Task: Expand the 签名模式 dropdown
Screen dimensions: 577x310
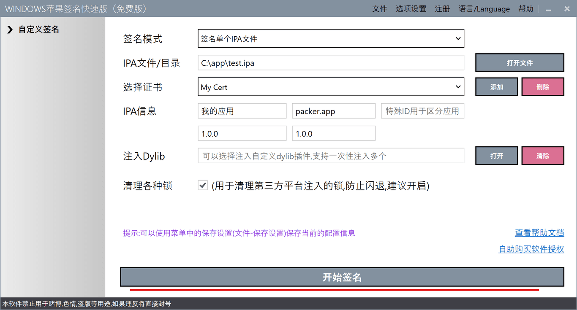Action: [331, 39]
